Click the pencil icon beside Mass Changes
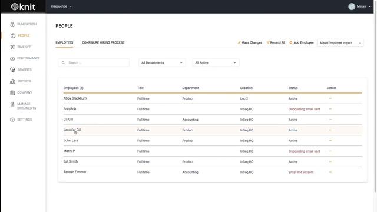 pos(239,42)
